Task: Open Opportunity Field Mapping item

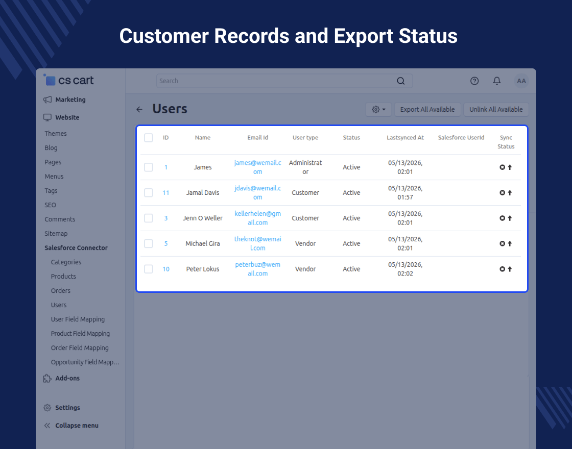Action: click(x=85, y=362)
